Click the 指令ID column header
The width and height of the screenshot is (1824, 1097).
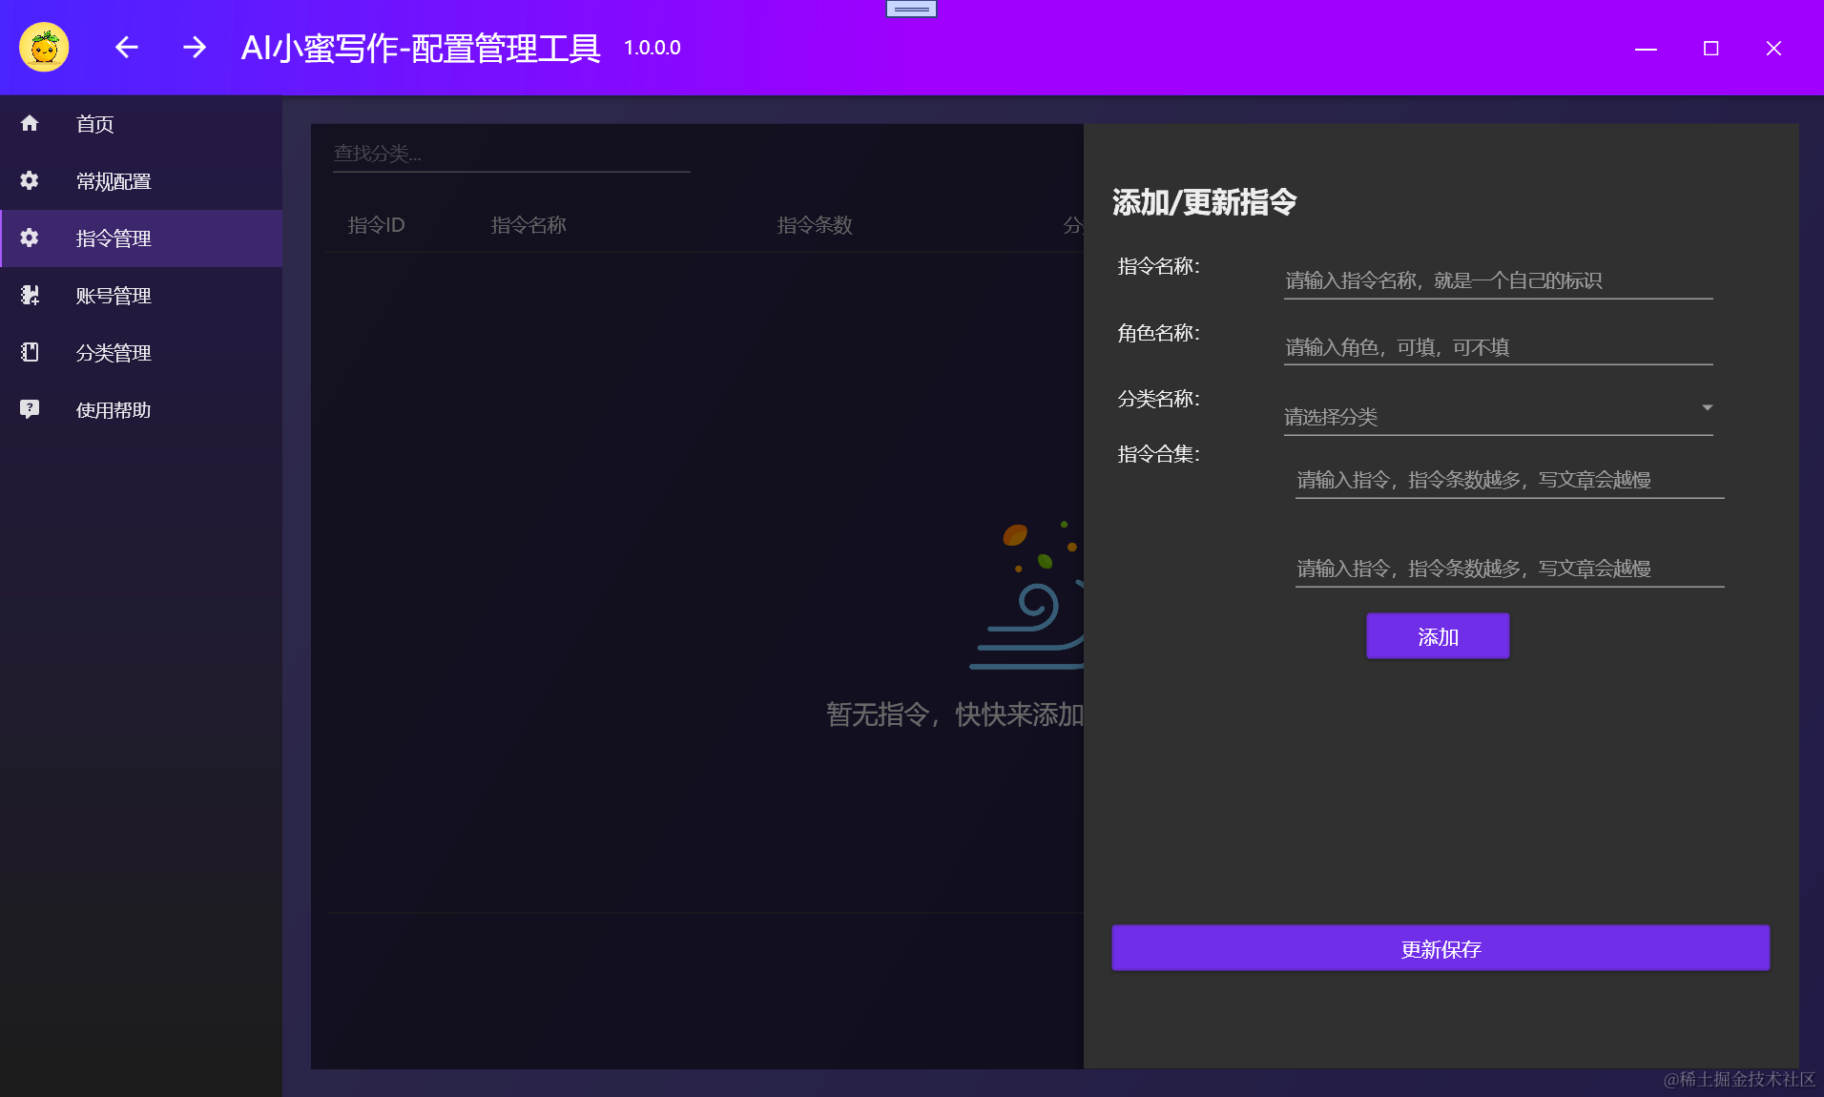tap(377, 225)
